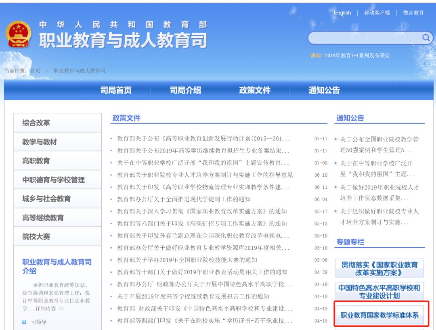Open 中国特色高水平高职学校和专业建设计划 banner
This screenshot has height=330, width=436.
(379, 291)
